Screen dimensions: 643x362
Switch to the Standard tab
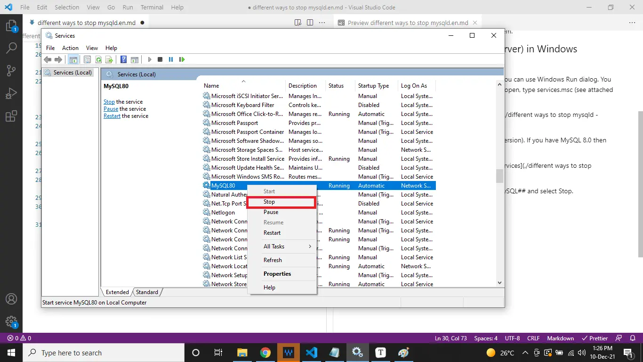(x=147, y=292)
